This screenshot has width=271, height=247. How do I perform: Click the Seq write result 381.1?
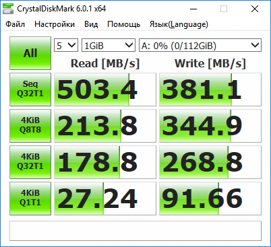[x=210, y=90]
